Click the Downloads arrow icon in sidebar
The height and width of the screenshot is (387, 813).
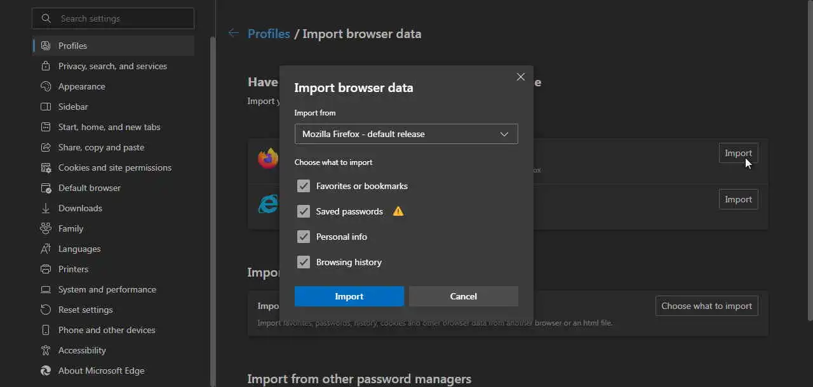pyautogui.click(x=46, y=208)
